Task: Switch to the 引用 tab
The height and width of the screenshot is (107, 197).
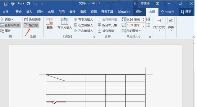Action: 62,12
